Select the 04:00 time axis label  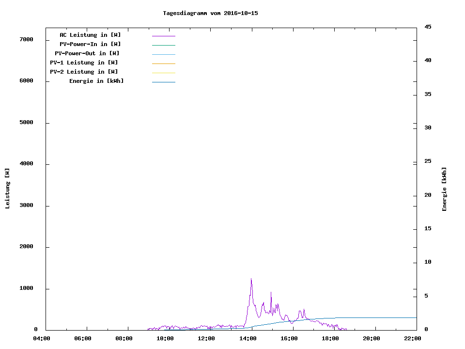42,339
